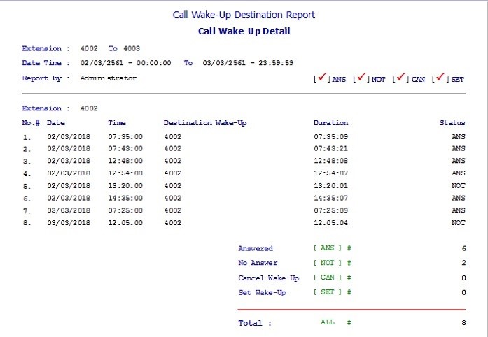Select the NOT status in row 8
This screenshot has height=337, width=488.
(458, 223)
